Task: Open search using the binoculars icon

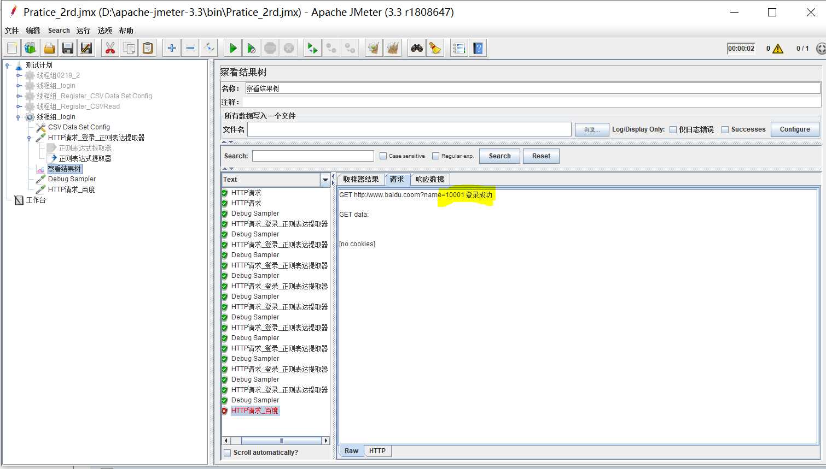Action: pos(417,48)
